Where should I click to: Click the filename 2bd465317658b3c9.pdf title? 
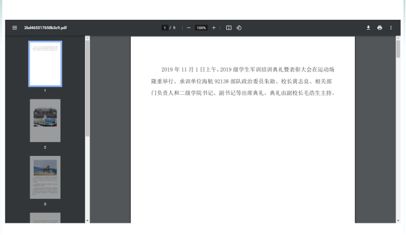pyautogui.click(x=45, y=28)
